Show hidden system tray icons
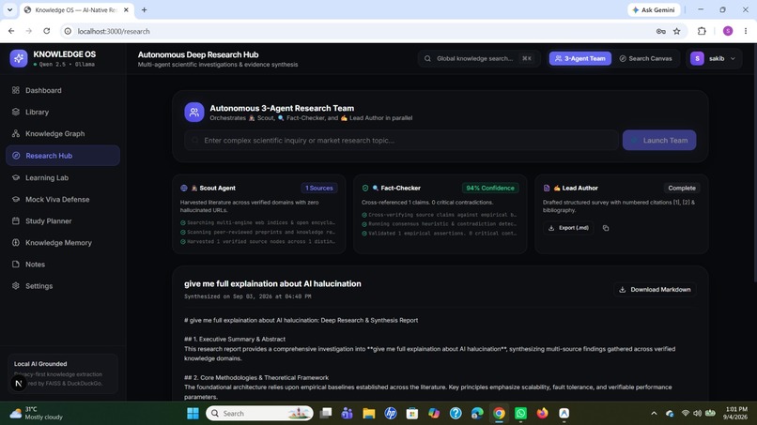Image resolution: width=757 pixels, height=425 pixels. tap(654, 414)
